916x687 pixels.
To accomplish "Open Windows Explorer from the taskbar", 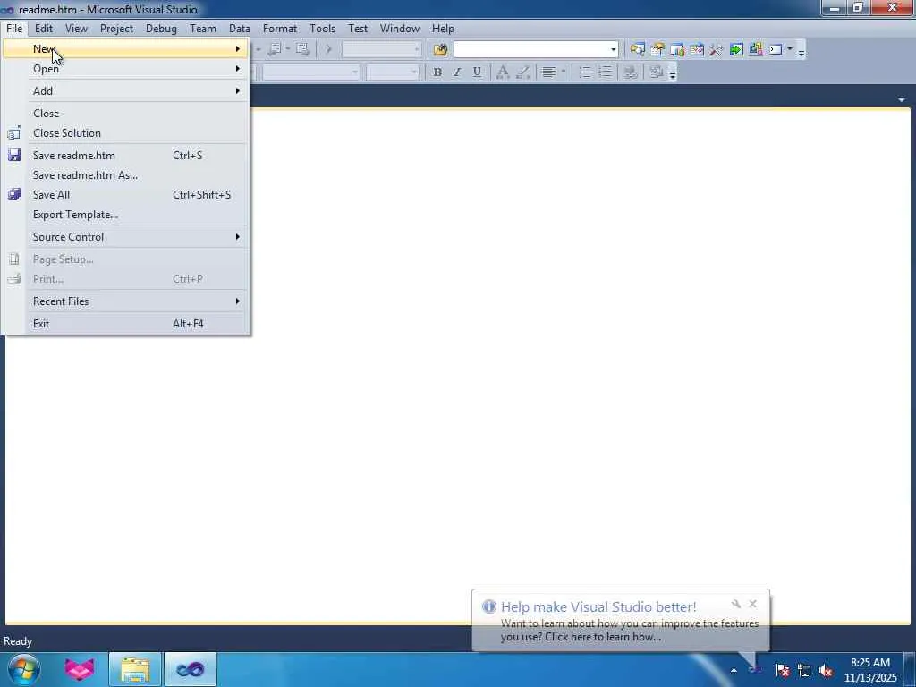I will pyautogui.click(x=135, y=669).
